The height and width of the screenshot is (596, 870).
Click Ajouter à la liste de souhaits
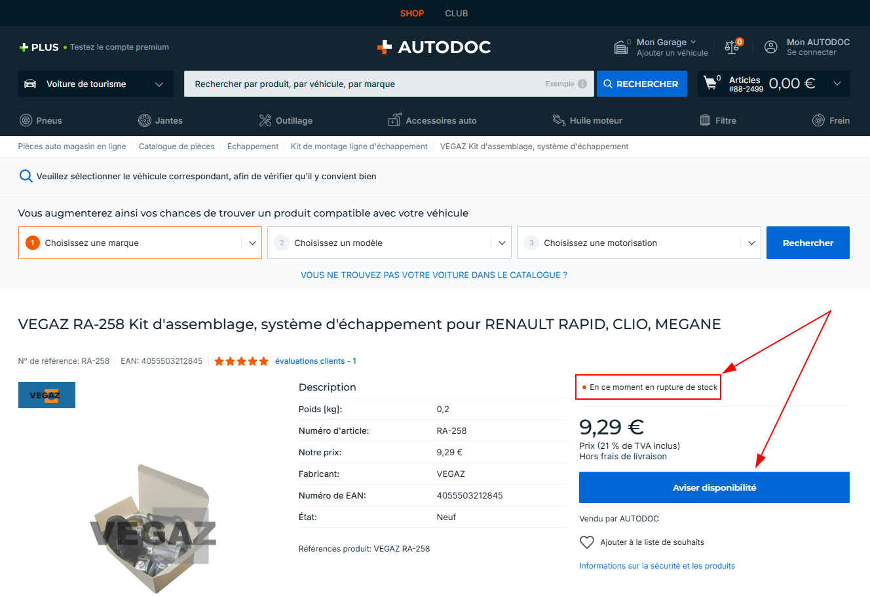pos(652,542)
